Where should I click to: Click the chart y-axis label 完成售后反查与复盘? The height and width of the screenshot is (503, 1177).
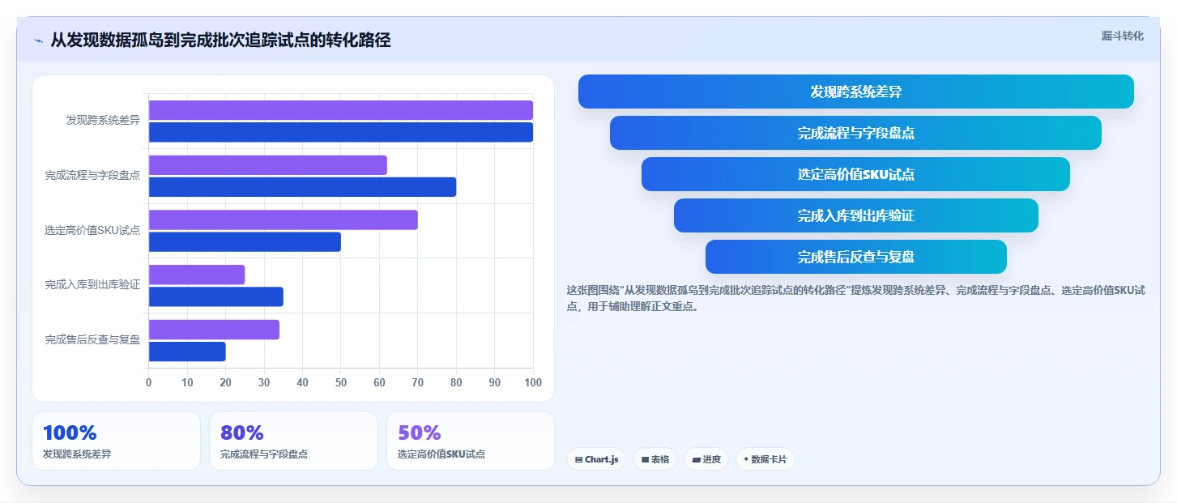92,340
